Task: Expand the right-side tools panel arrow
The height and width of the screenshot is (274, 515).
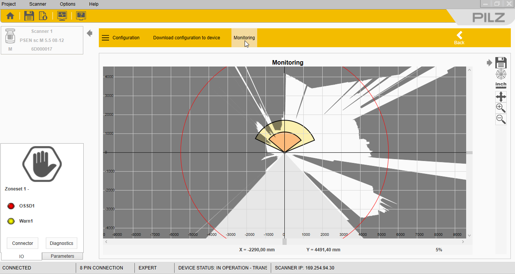Action: coord(490,63)
